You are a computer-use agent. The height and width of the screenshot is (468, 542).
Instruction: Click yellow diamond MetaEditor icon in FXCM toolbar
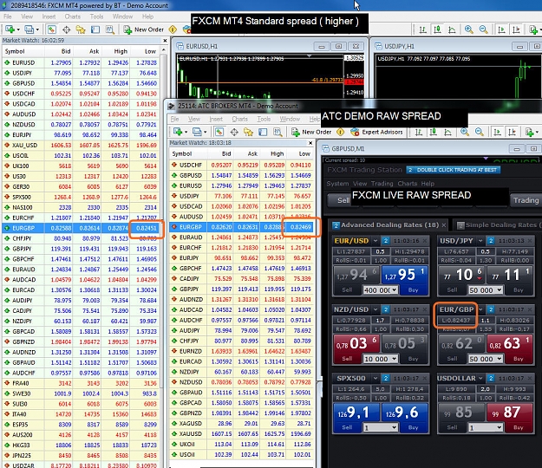coord(173,29)
